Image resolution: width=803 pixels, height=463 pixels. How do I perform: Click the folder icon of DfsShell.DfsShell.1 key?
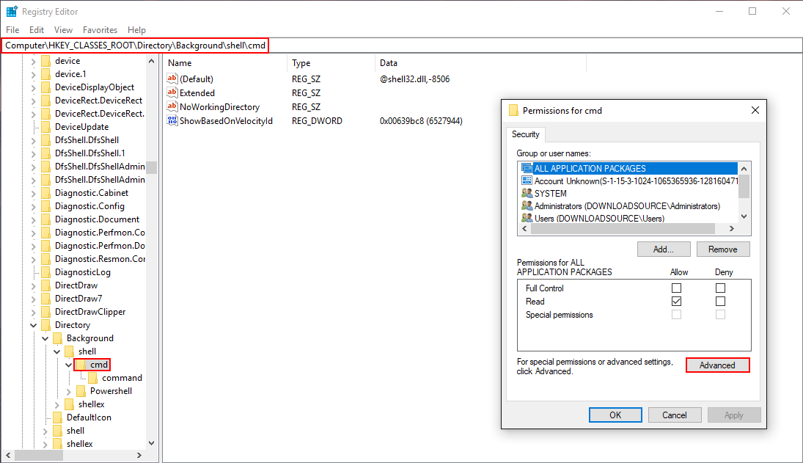pos(46,153)
